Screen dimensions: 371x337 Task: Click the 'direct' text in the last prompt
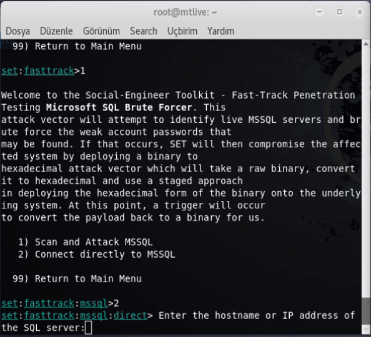pyautogui.click(x=131, y=316)
